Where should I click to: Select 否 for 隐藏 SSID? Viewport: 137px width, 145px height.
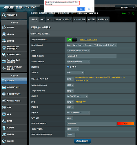pos(73,67)
